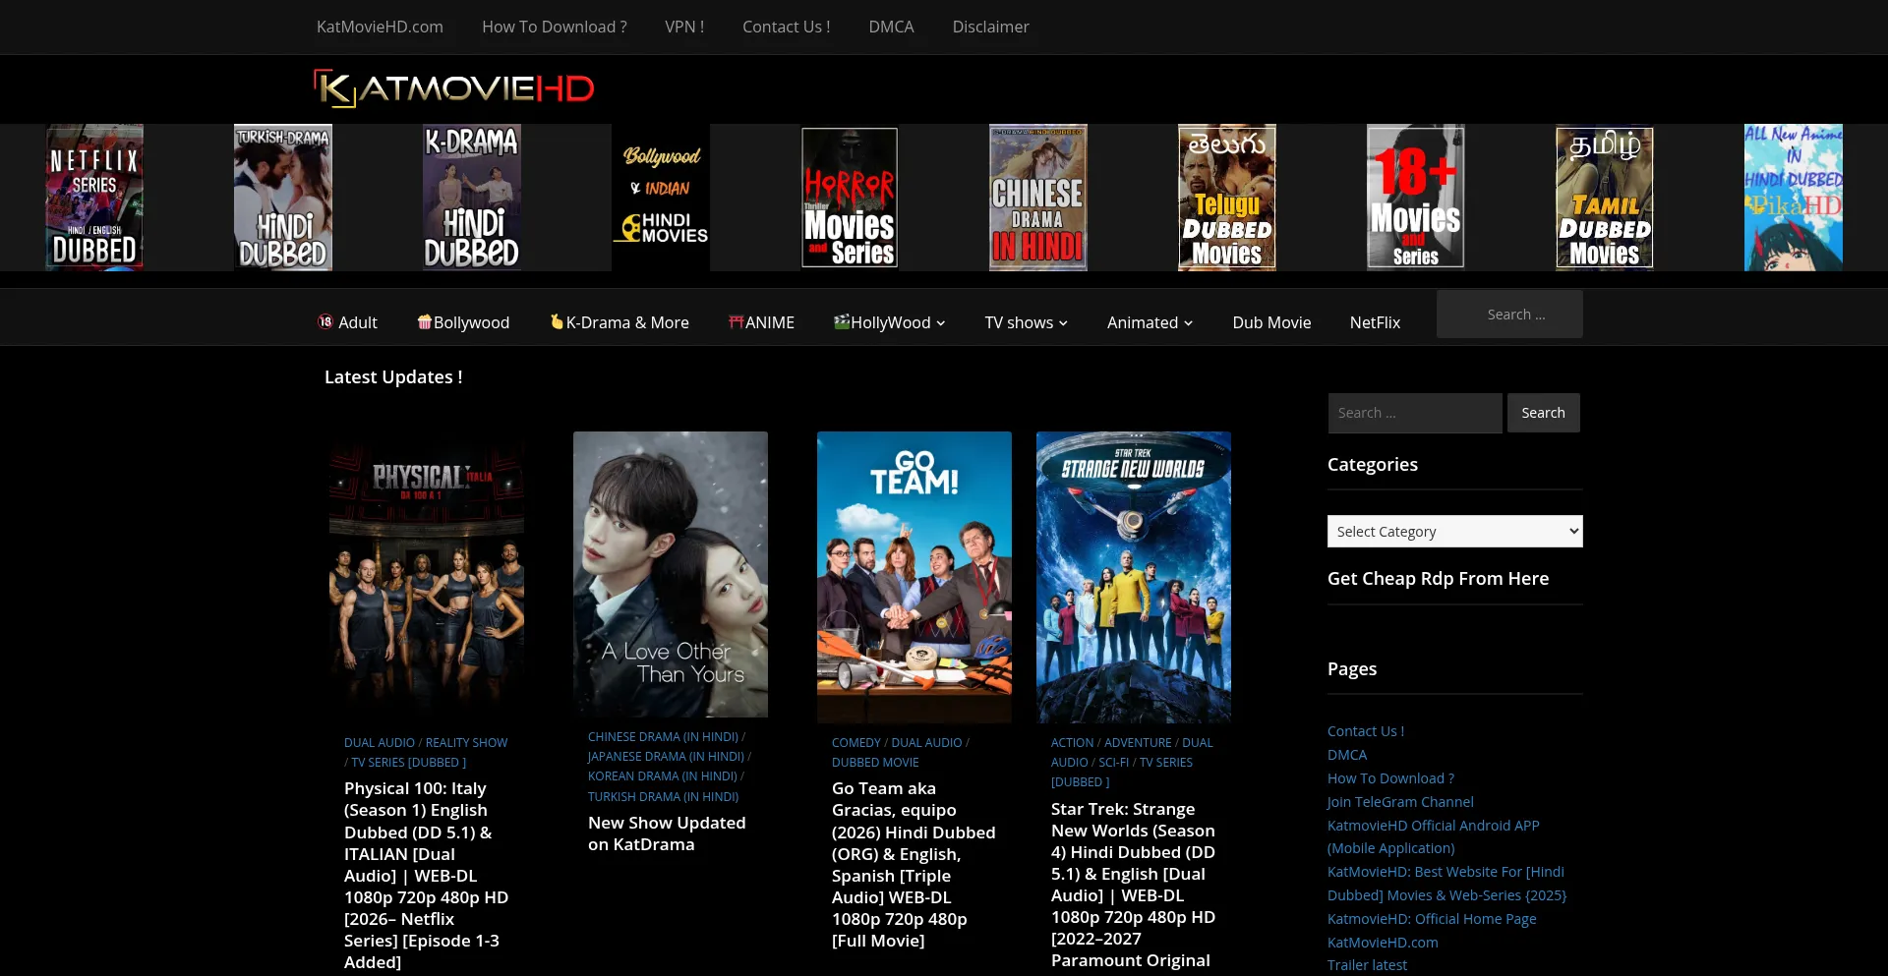Open the Anime in Hindi Dubbed banner
The width and height of the screenshot is (1888, 976).
[1794, 198]
